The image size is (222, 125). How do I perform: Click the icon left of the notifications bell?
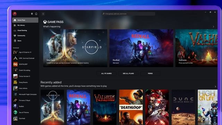pyautogui.click(x=32, y=14)
